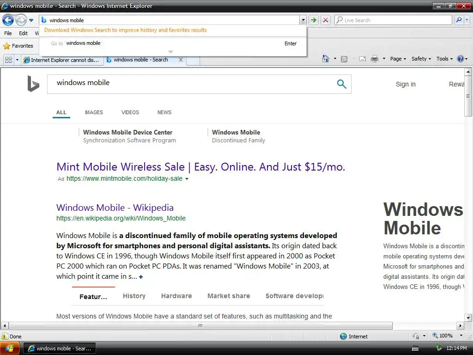Click the Home page icon
The image size is (473, 355).
click(326, 59)
